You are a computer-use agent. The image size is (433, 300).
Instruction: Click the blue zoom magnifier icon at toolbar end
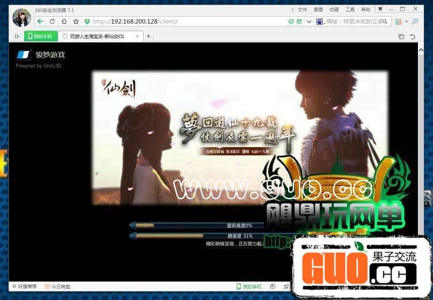[x=415, y=21]
